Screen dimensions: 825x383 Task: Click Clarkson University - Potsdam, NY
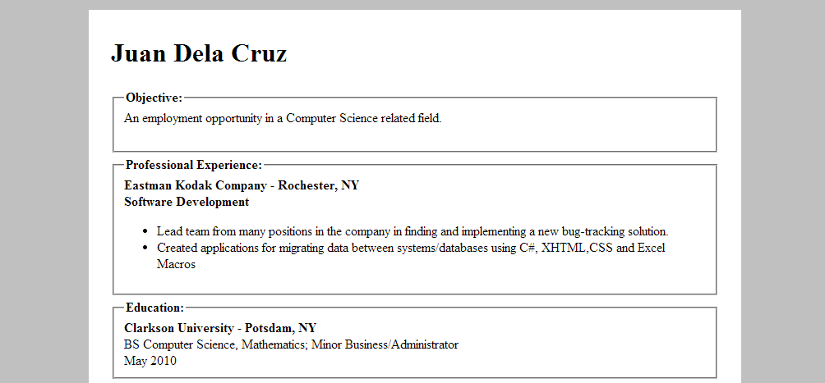tap(220, 328)
